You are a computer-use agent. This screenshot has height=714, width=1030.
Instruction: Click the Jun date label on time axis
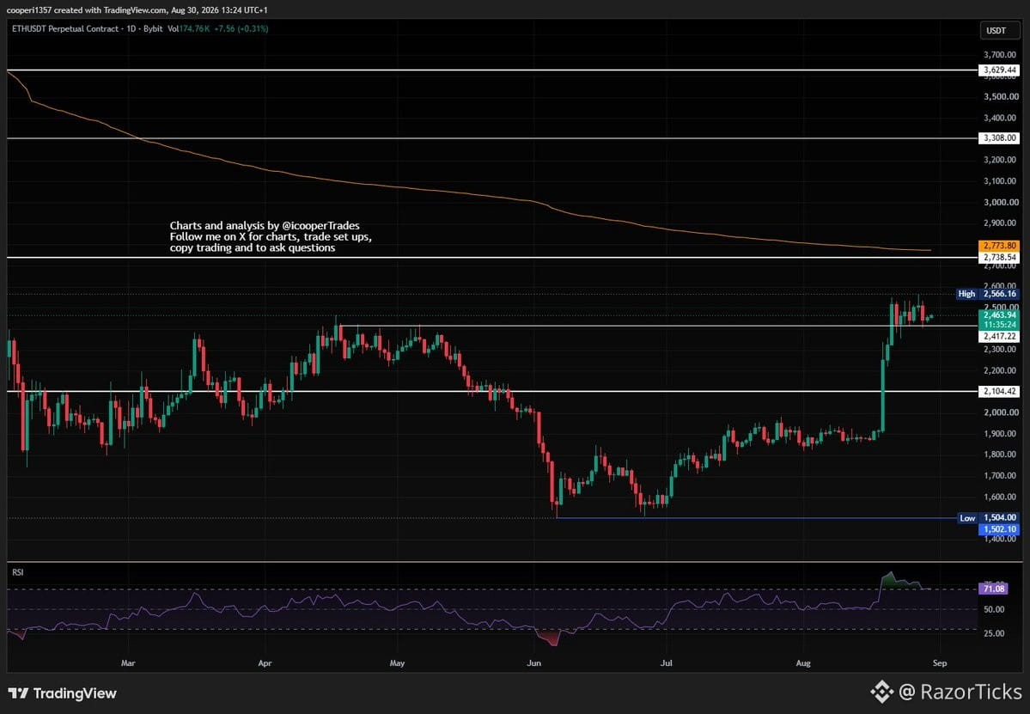coord(534,663)
